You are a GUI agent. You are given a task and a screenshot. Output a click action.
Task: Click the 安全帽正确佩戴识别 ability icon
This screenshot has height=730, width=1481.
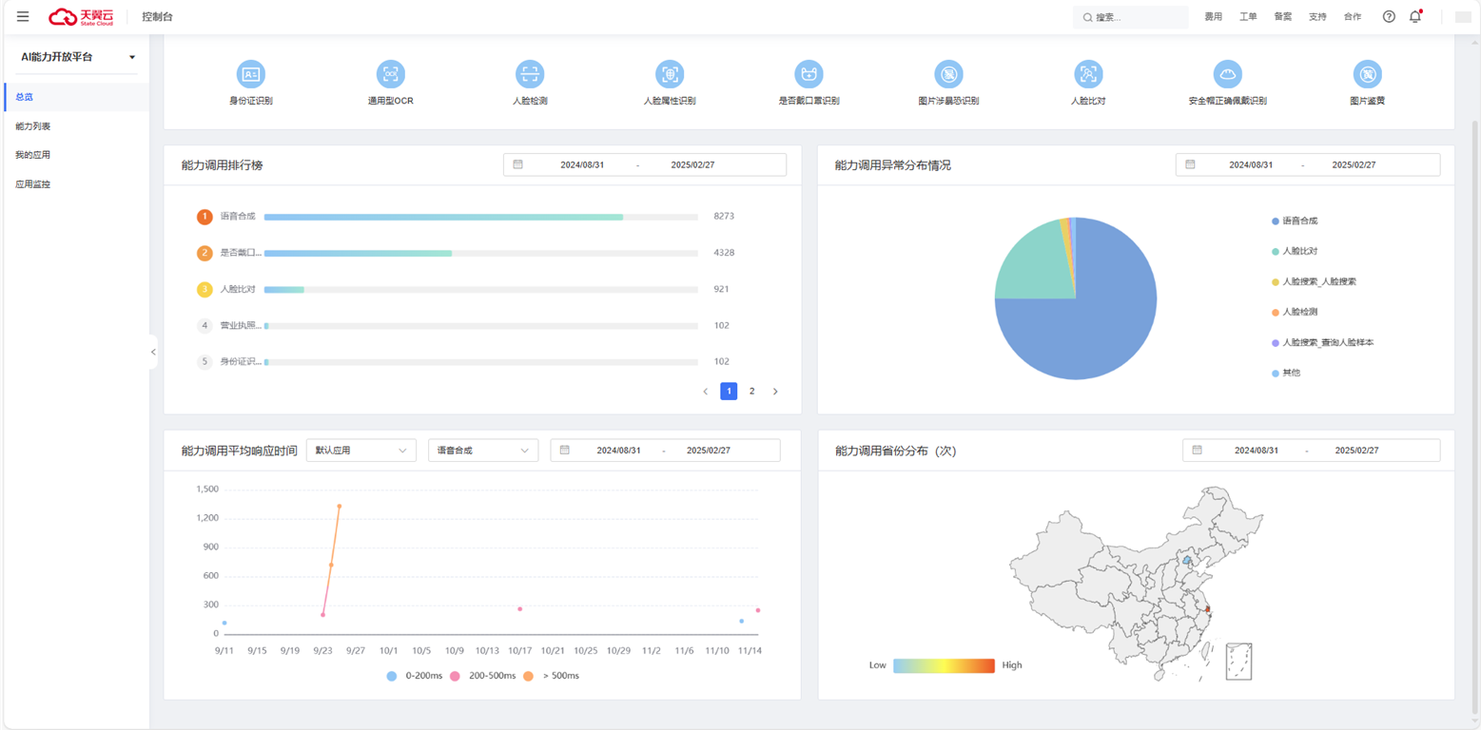coord(1228,74)
